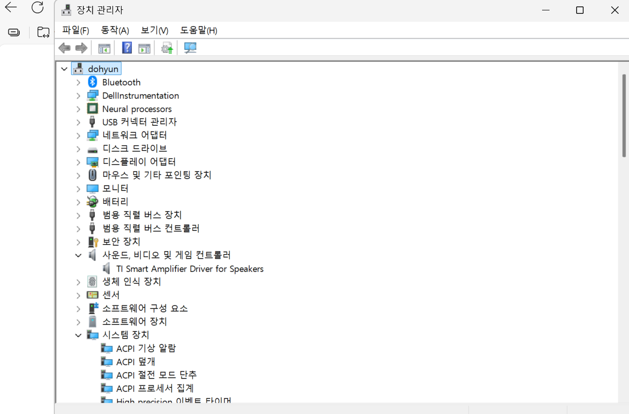The image size is (629, 414).
Task: Select the ACPI 덮개 device
Action: 136,362
